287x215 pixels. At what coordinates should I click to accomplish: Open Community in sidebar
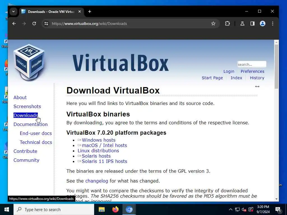[x=26, y=160]
